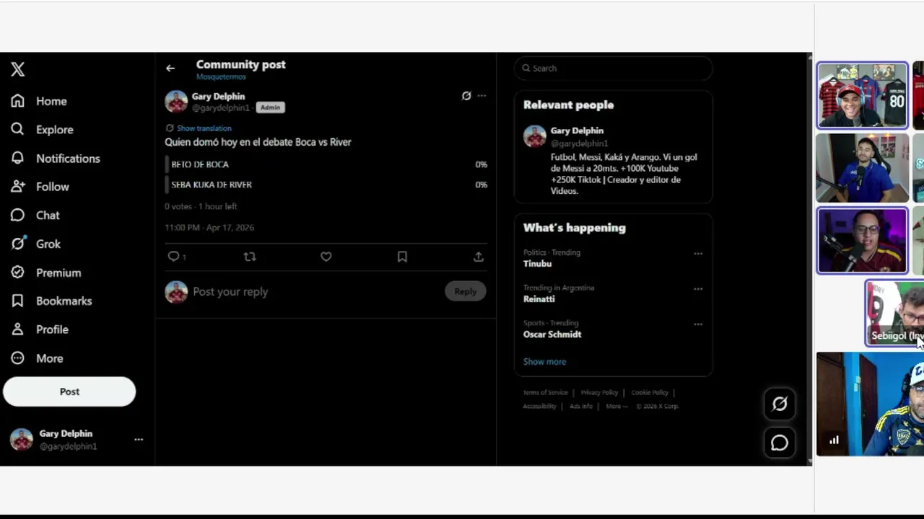
Task: Click the white Post button
Action: pyautogui.click(x=69, y=391)
